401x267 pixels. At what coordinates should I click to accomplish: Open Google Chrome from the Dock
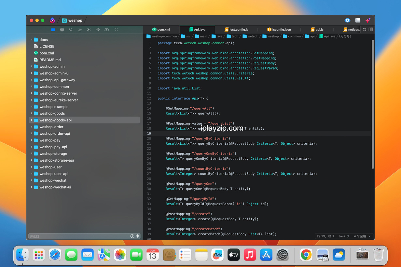306,255
